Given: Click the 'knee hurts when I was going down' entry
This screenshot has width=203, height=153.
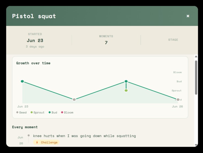Looking at the screenshot, I should (x=84, y=136).
